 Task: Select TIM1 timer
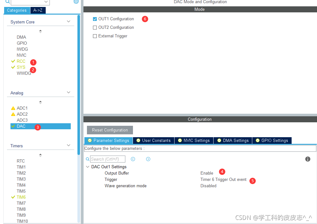[x=21, y=167]
